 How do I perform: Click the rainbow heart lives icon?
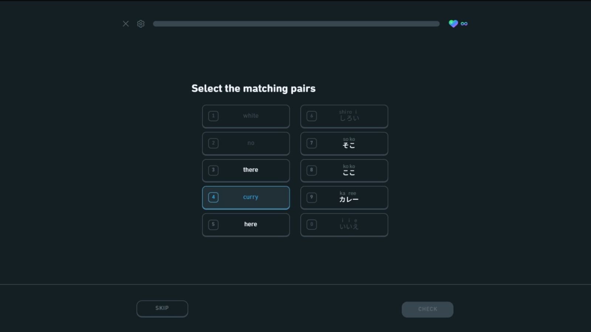coord(453,24)
